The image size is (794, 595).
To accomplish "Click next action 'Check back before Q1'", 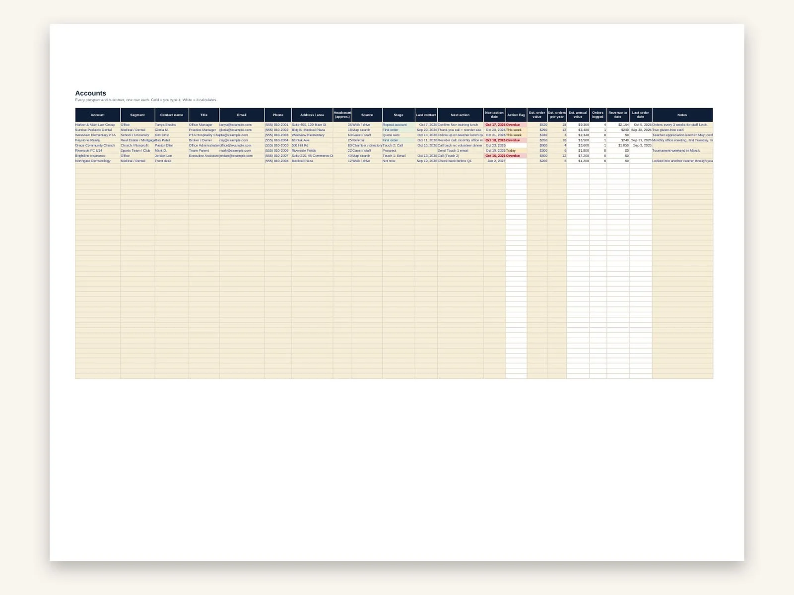I will (x=460, y=161).
